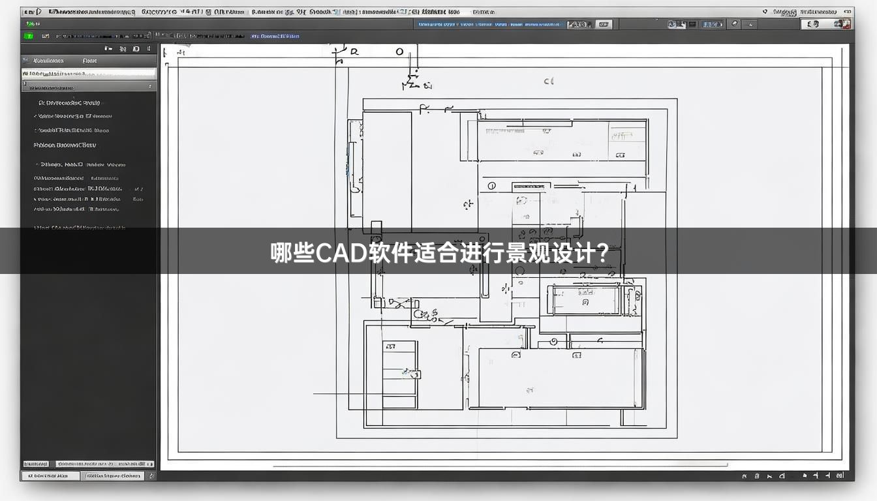The image size is (877, 501).
Task: Click the round icon button in the top toolbar
Action: pyautogui.click(x=735, y=24)
